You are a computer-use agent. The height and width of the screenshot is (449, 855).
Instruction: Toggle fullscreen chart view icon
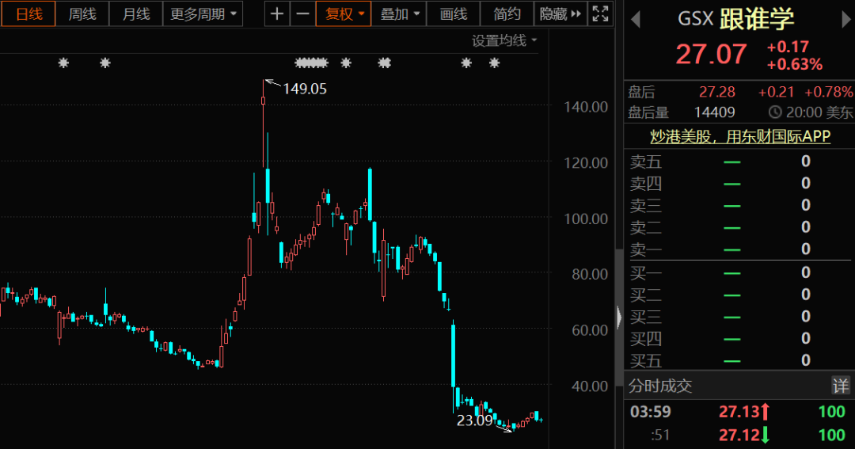click(x=601, y=13)
